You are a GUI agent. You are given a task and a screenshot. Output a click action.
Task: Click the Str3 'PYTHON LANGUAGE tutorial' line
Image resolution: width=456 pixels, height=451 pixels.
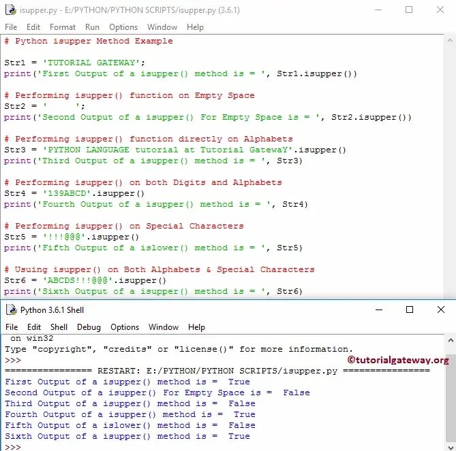tap(175, 150)
